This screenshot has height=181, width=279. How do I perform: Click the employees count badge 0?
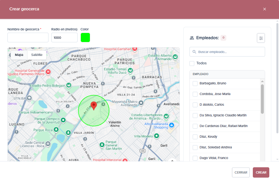point(223,38)
